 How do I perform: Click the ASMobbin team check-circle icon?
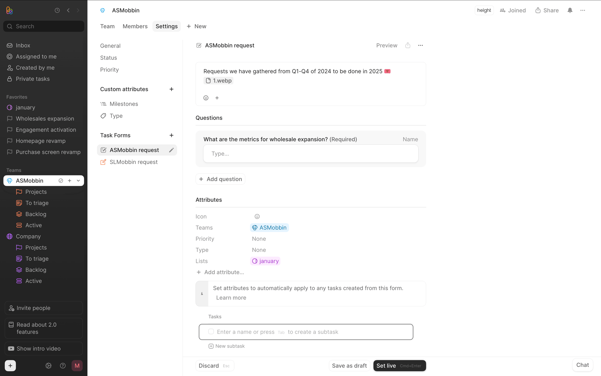click(x=61, y=181)
